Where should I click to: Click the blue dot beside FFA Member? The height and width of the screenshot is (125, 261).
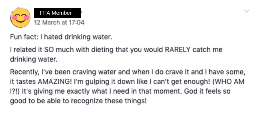tap(82, 12)
